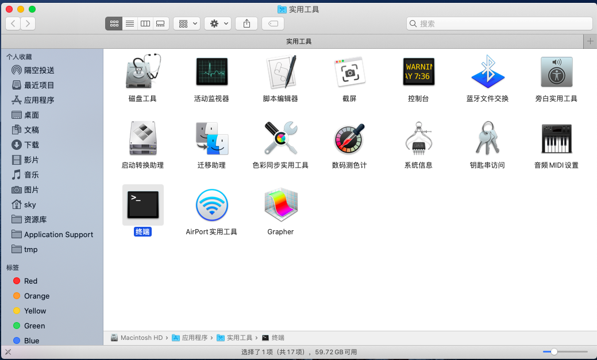Select the 音频 MIDI 设置 piano icon

tap(557, 138)
